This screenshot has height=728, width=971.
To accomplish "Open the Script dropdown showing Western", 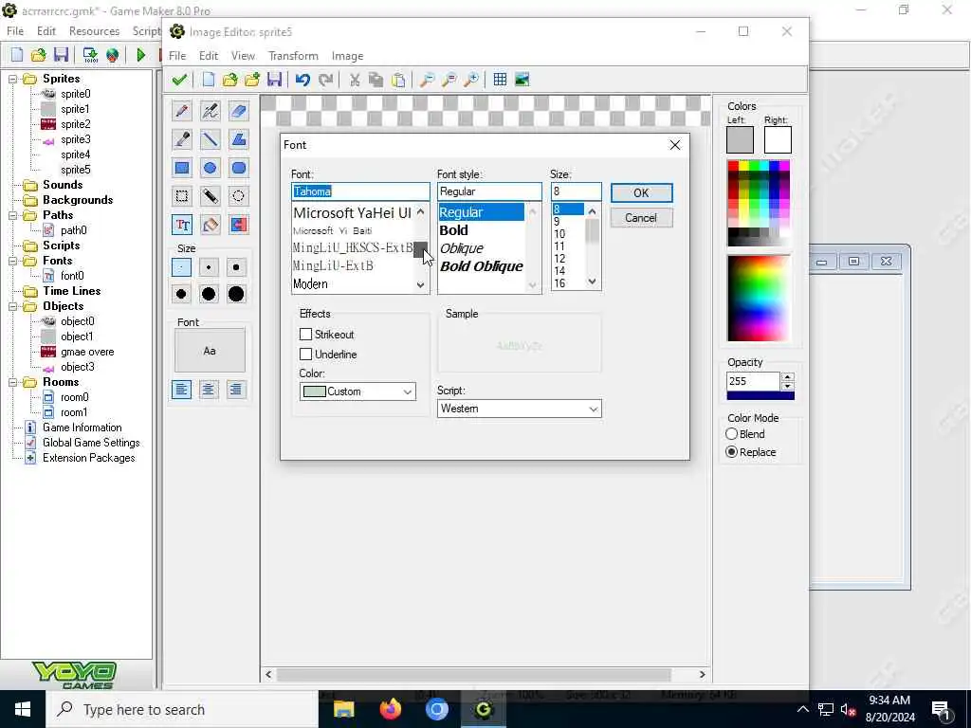I will point(519,409).
